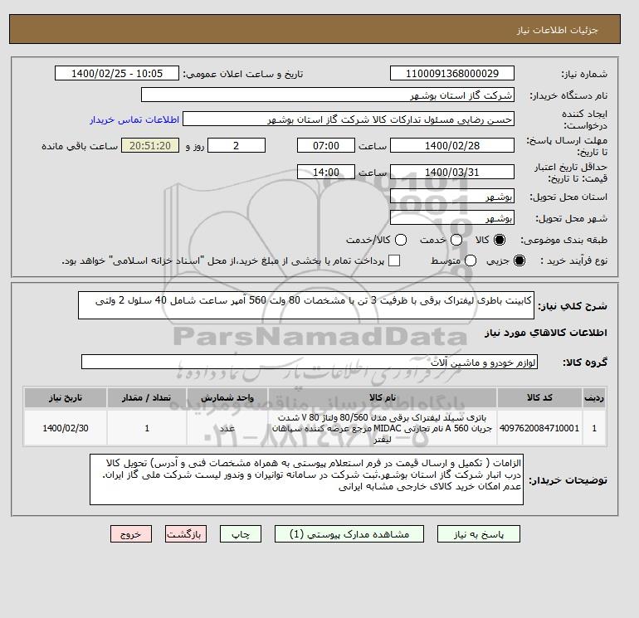
Task: Click the تعداد / مقدار column header
Action: 147,397
